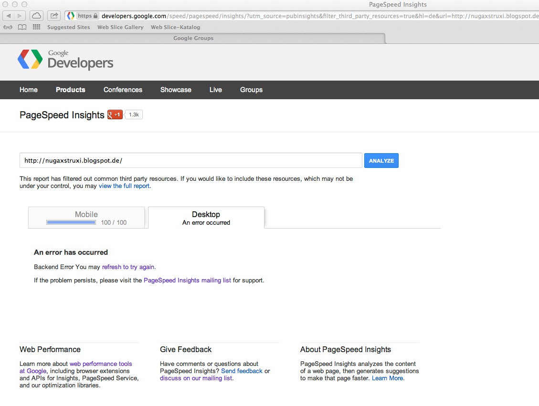Open Groups in the navigation bar
The width and height of the screenshot is (539, 406).
[251, 90]
